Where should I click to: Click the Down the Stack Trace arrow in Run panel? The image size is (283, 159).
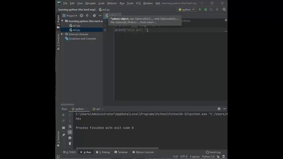(70, 121)
